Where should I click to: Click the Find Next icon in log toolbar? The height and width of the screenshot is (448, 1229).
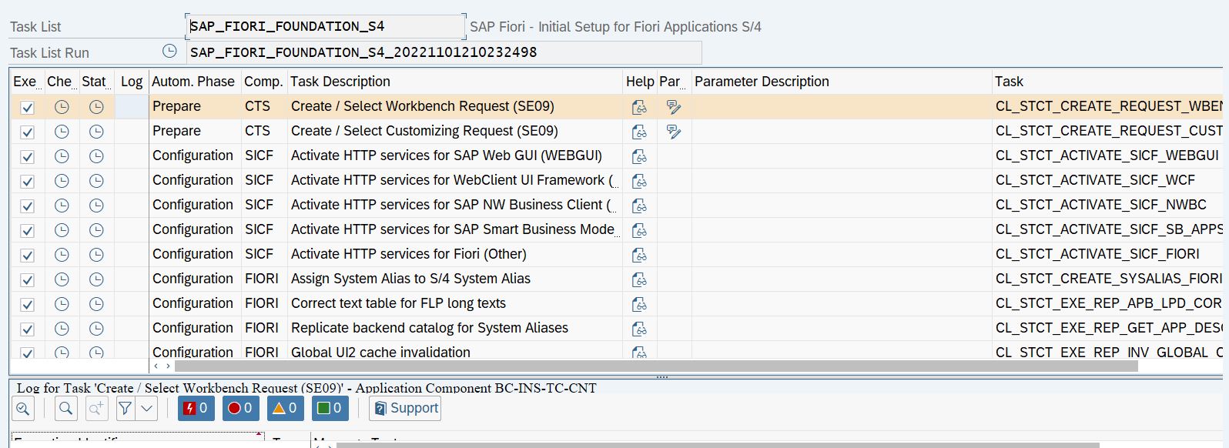coord(96,408)
